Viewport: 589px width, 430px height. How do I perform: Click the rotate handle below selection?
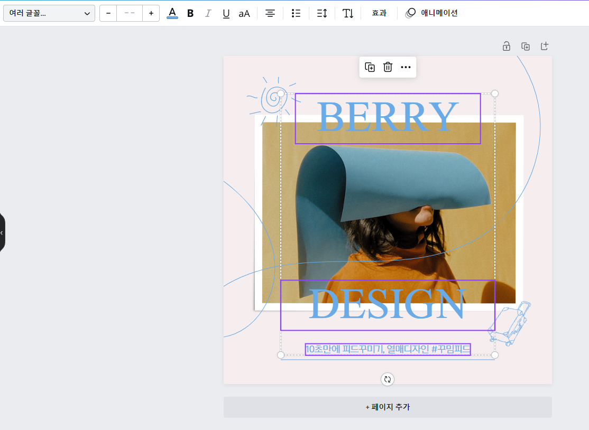(x=388, y=379)
